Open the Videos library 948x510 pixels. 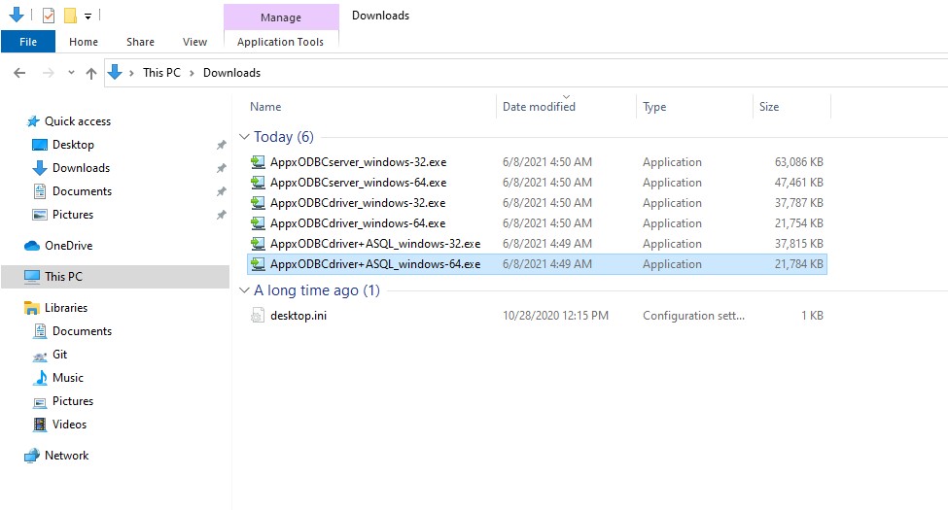(69, 425)
